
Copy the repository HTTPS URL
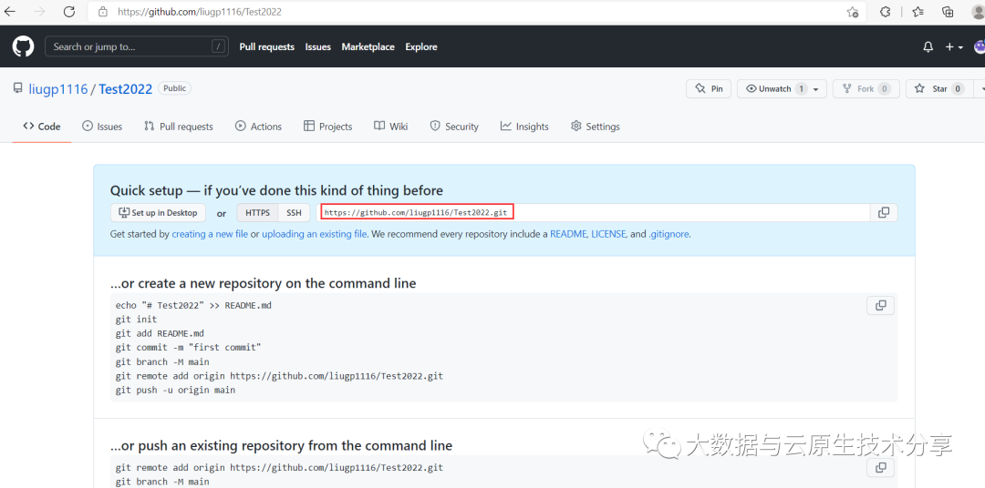(883, 213)
